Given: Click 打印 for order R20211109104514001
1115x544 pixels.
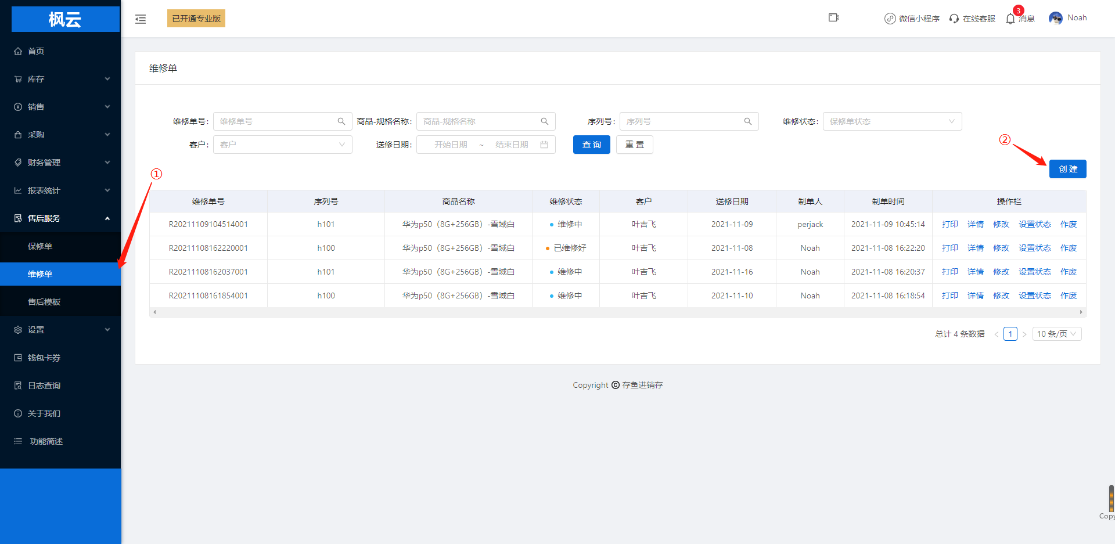Looking at the screenshot, I should (x=949, y=224).
